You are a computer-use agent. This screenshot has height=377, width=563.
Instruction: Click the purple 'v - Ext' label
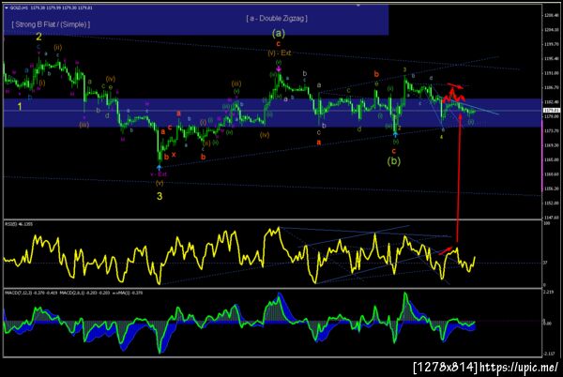[159, 174]
